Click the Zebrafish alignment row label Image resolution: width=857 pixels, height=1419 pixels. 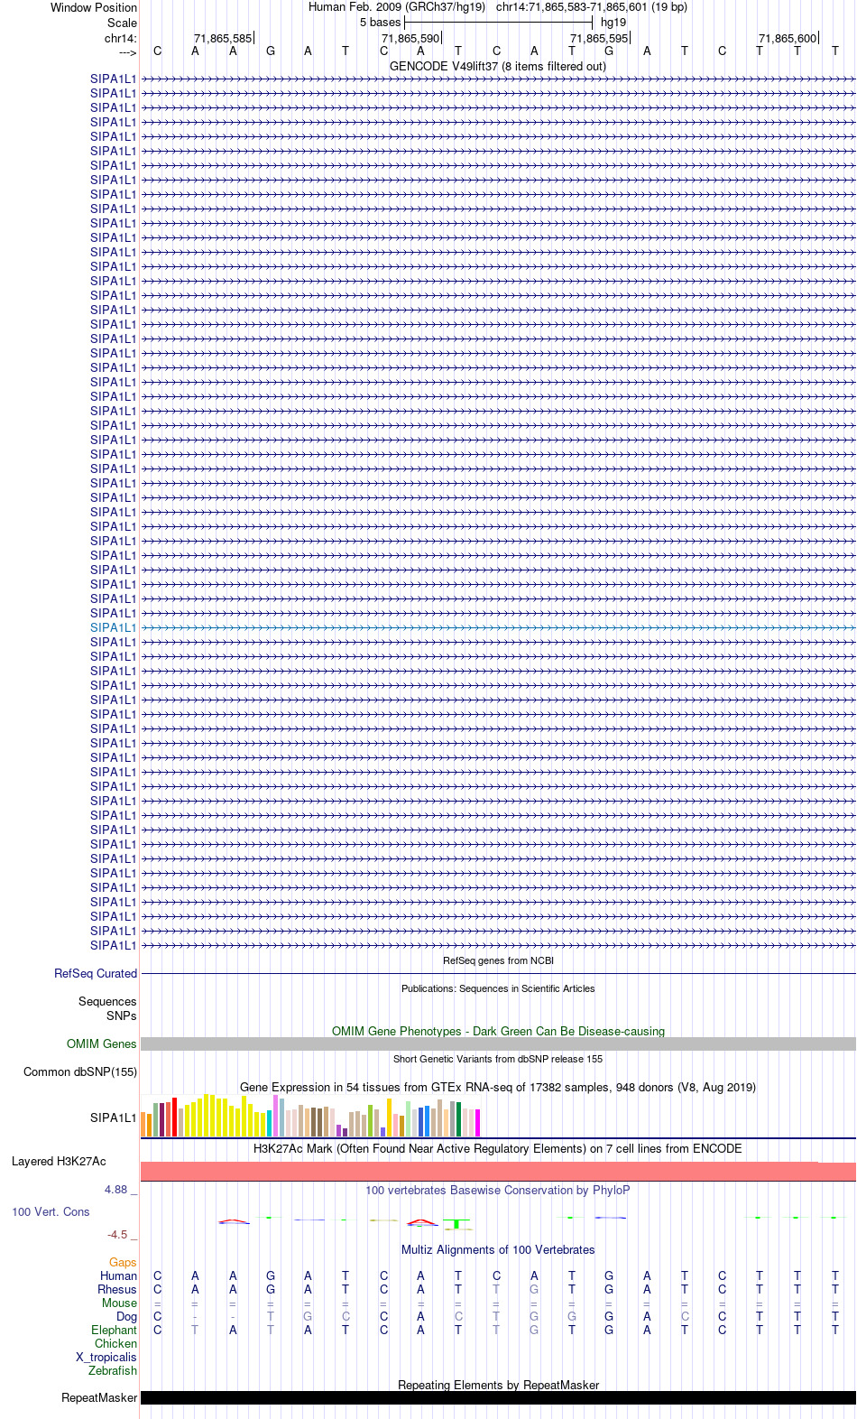coord(113,1370)
